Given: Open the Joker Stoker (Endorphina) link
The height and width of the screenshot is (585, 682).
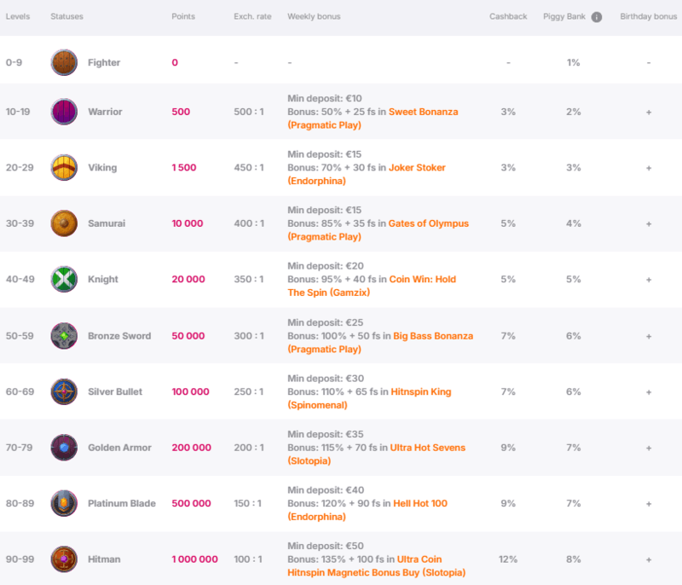Looking at the screenshot, I should pyautogui.click(x=367, y=174).
